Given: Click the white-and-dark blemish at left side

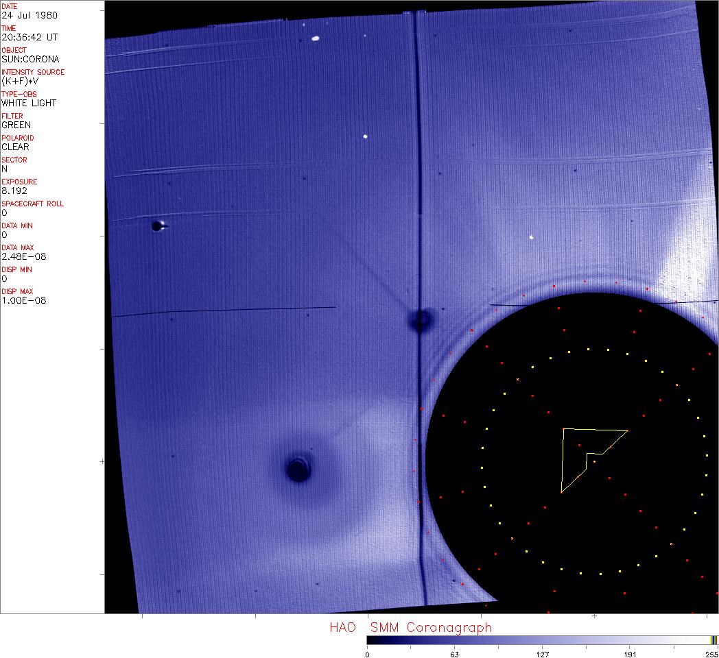Looking at the screenshot, I should pyautogui.click(x=158, y=226).
